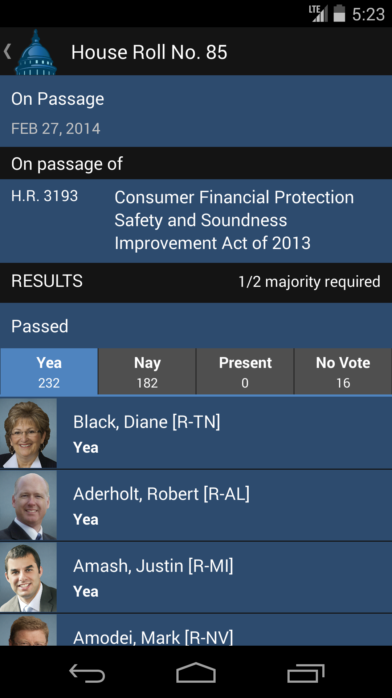View the No Vote tab
Image resolution: width=392 pixels, height=698 pixels.
(343, 372)
